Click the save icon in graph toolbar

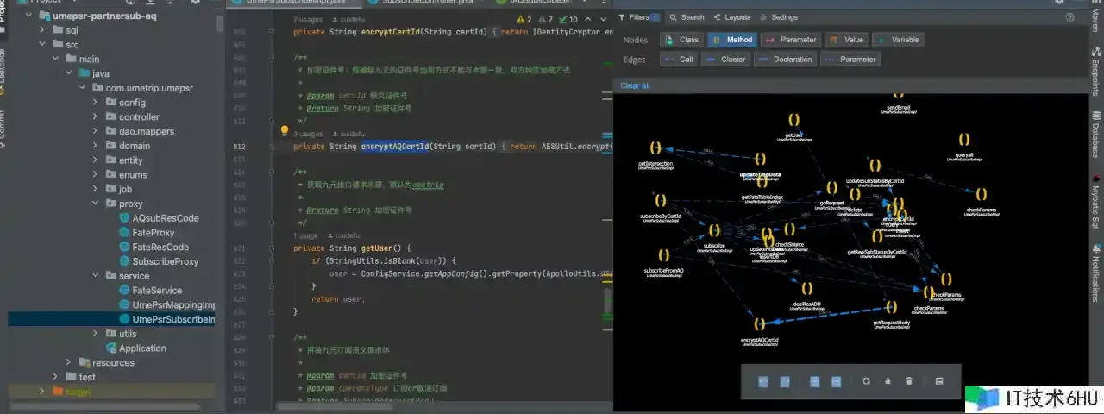(x=939, y=381)
